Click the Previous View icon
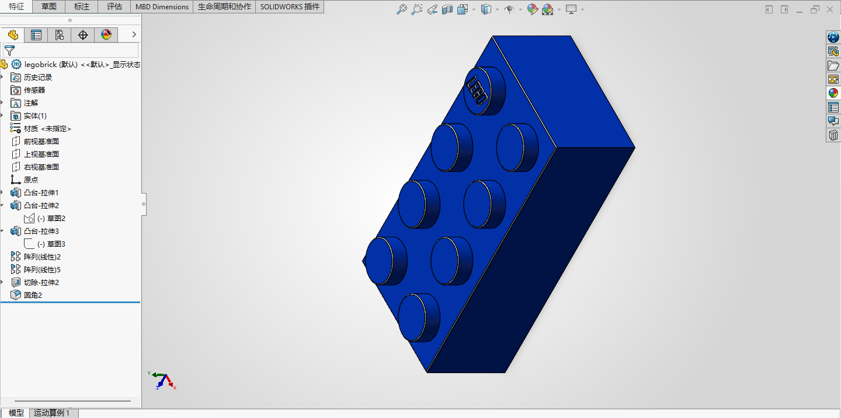The image size is (841, 418). tap(432, 9)
